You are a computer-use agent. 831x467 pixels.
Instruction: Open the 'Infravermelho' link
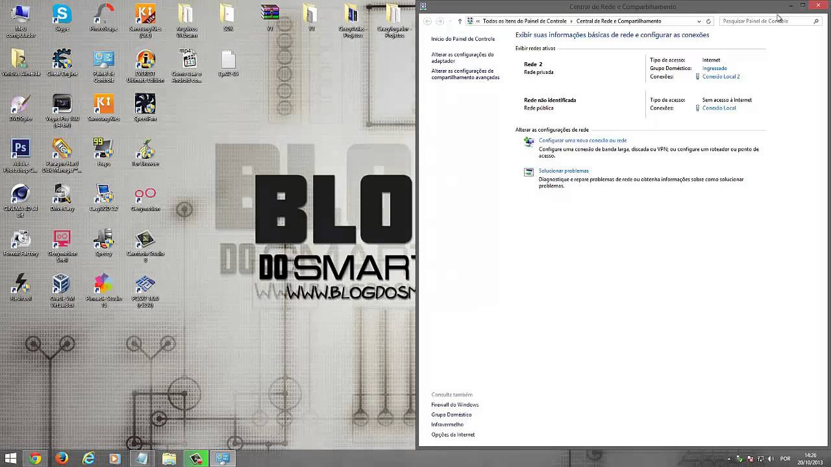pyautogui.click(x=447, y=425)
